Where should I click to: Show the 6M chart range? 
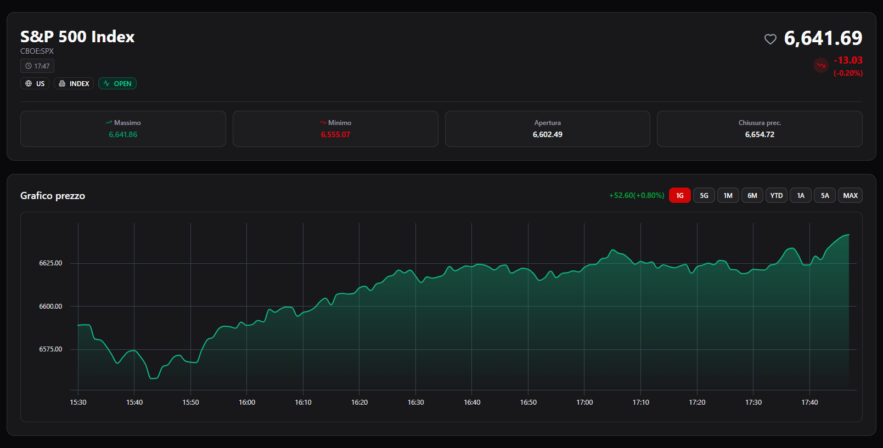tap(752, 196)
